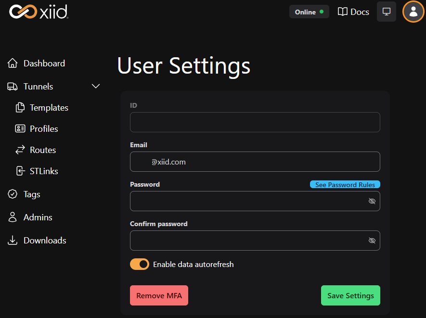Disable the Enable data autorefresh toggle
The height and width of the screenshot is (318, 426).
[139, 264]
